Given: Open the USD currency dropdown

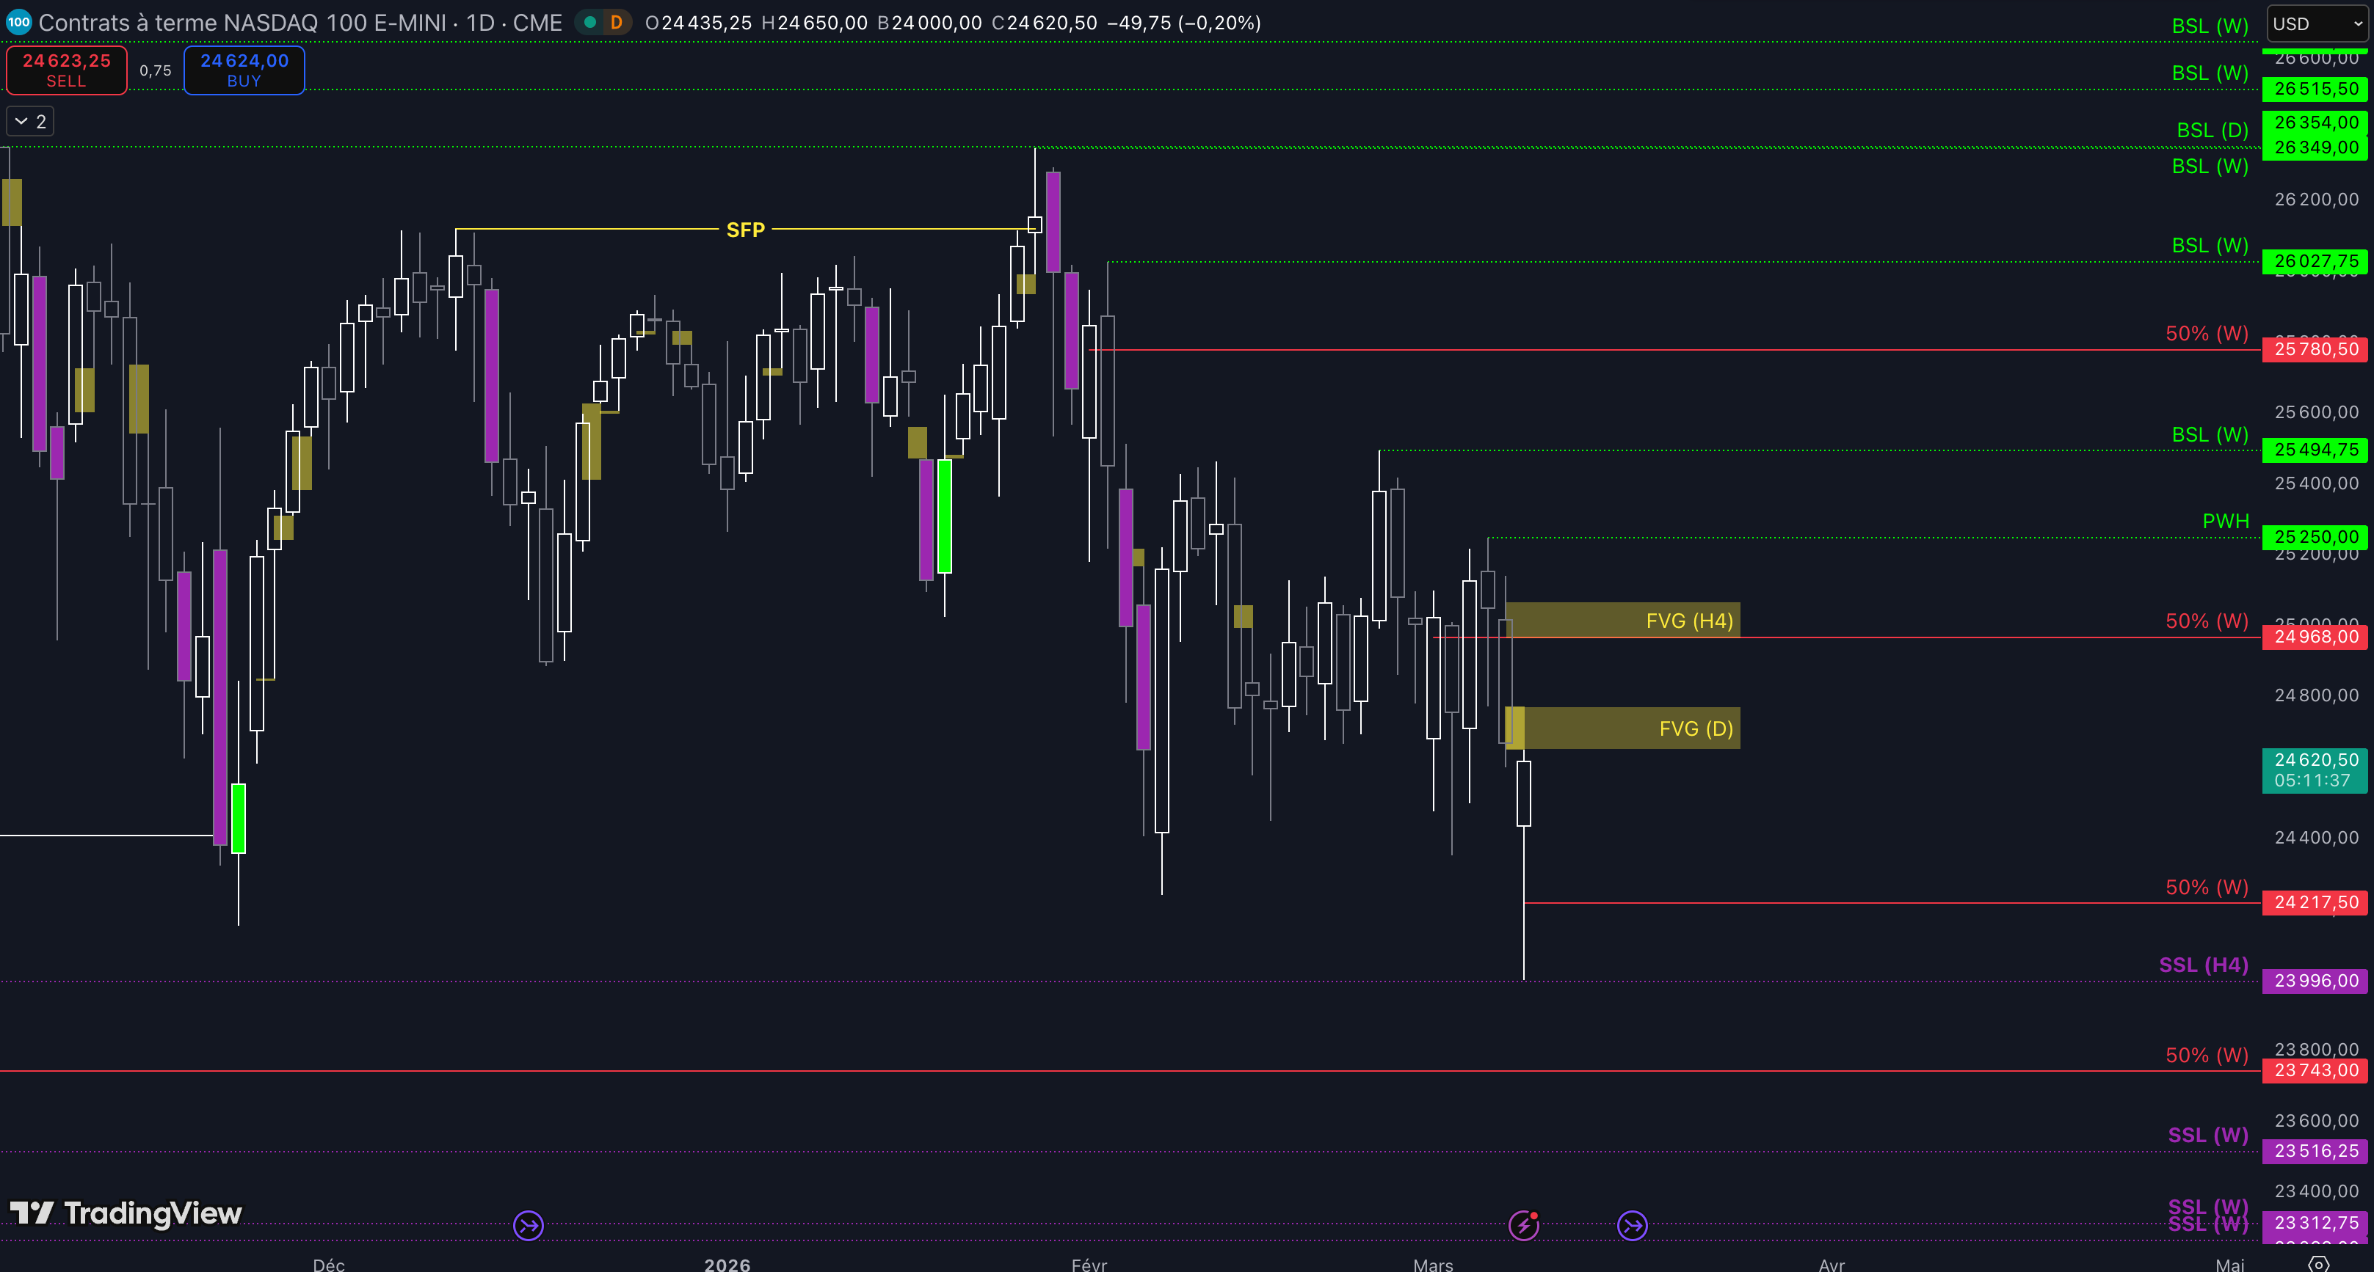Looking at the screenshot, I should [2316, 24].
